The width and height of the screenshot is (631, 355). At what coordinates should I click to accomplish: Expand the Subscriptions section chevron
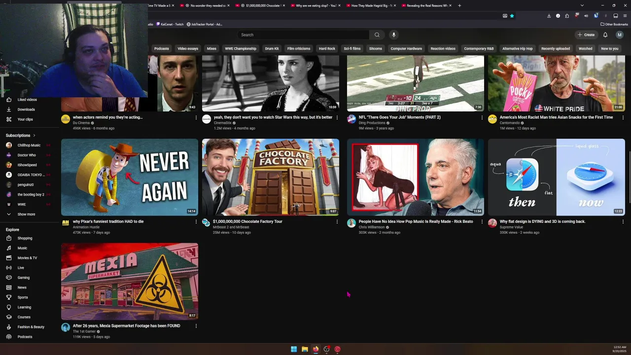tap(34, 135)
